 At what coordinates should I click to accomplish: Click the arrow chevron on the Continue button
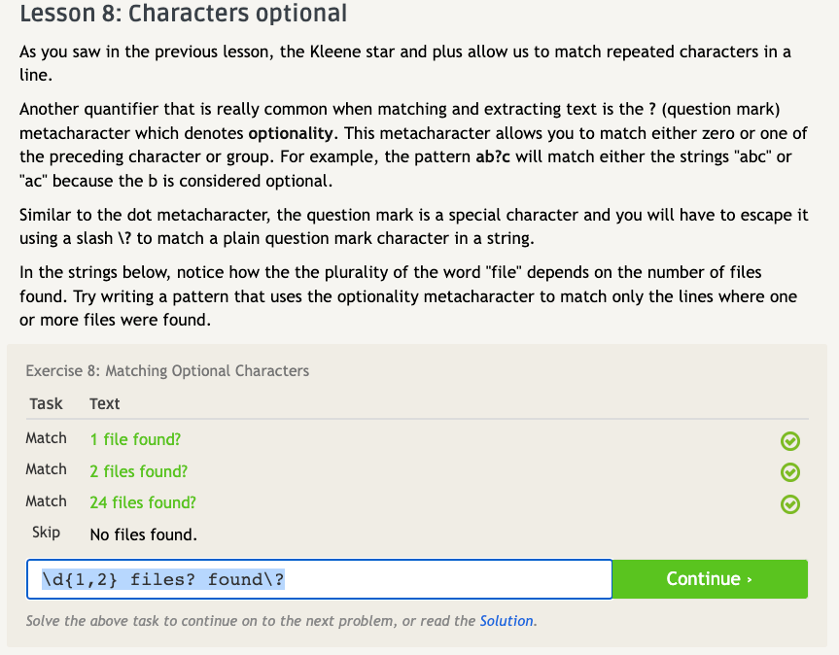coord(749,580)
